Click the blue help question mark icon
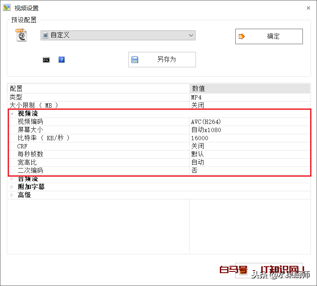This screenshot has height=286, width=317. click(x=62, y=60)
